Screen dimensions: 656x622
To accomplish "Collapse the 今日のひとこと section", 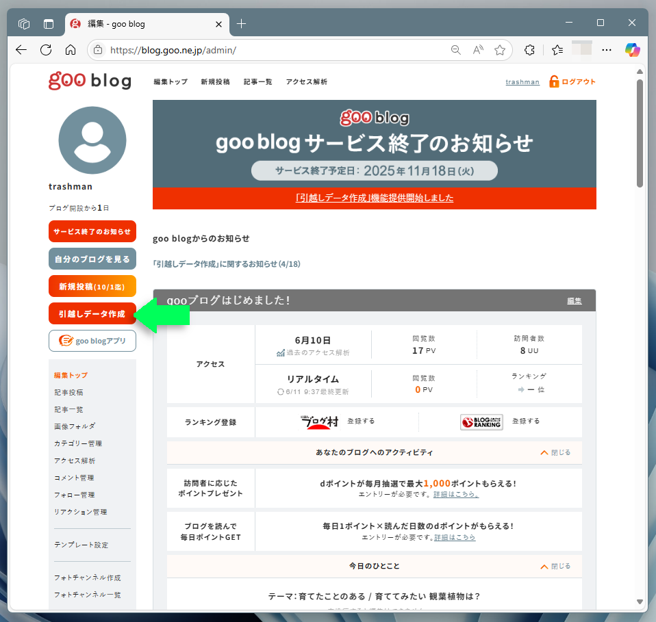I will click(555, 567).
